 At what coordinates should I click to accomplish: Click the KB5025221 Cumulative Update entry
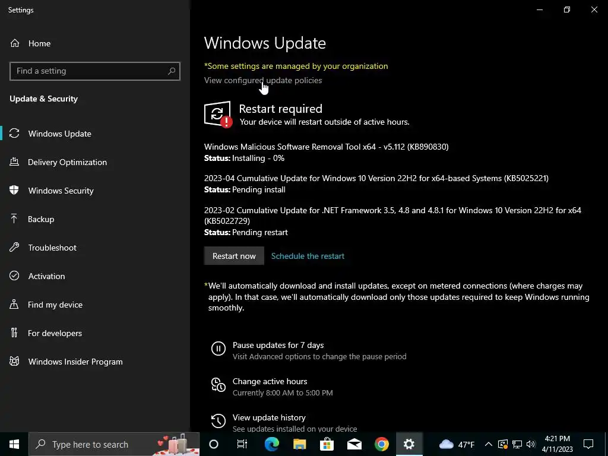(x=376, y=178)
